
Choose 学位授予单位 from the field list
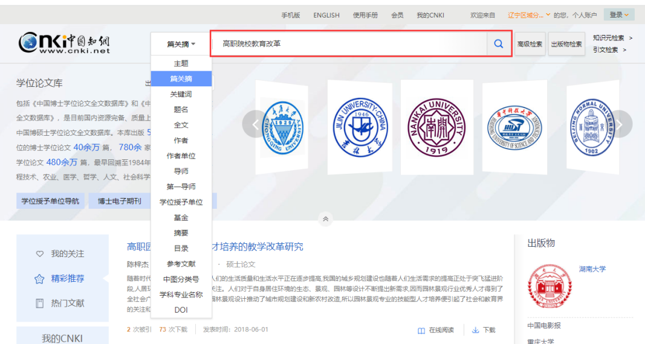point(181,202)
